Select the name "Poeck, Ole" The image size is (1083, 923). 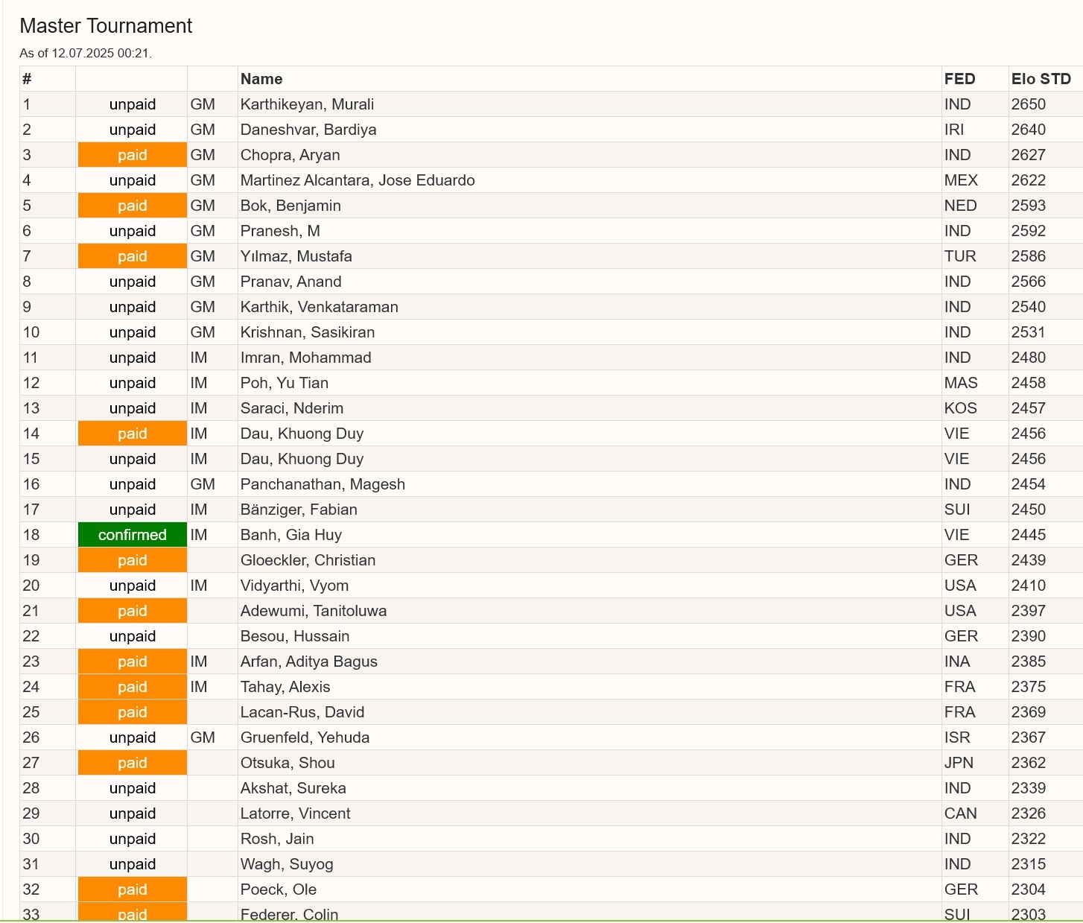tap(279, 889)
